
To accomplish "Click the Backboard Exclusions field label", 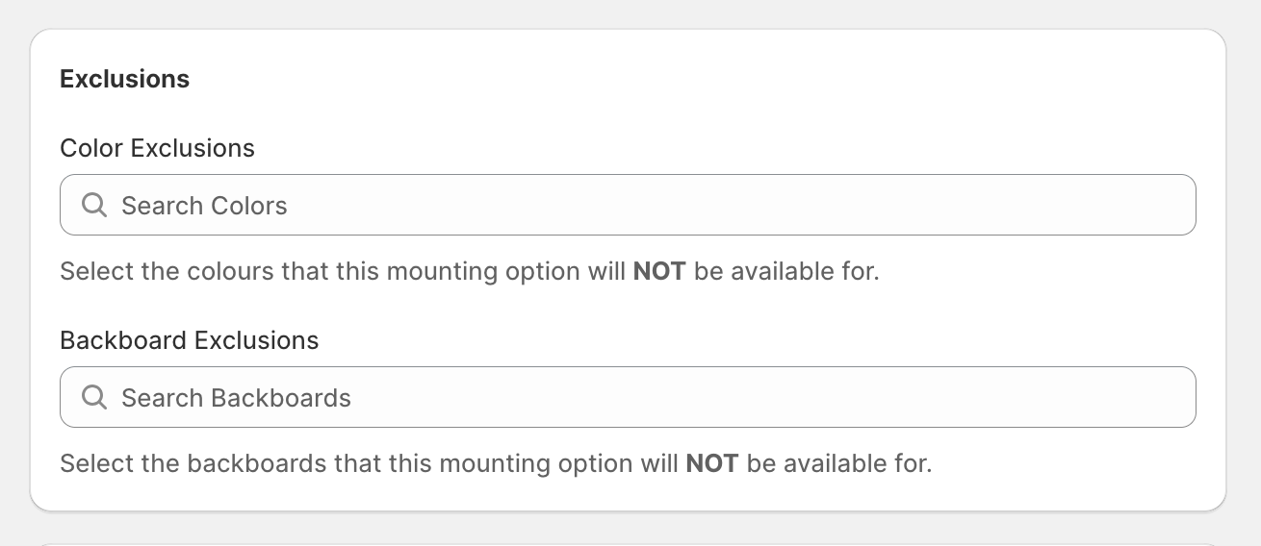I will pyautogui.click(x=189, y=340).
